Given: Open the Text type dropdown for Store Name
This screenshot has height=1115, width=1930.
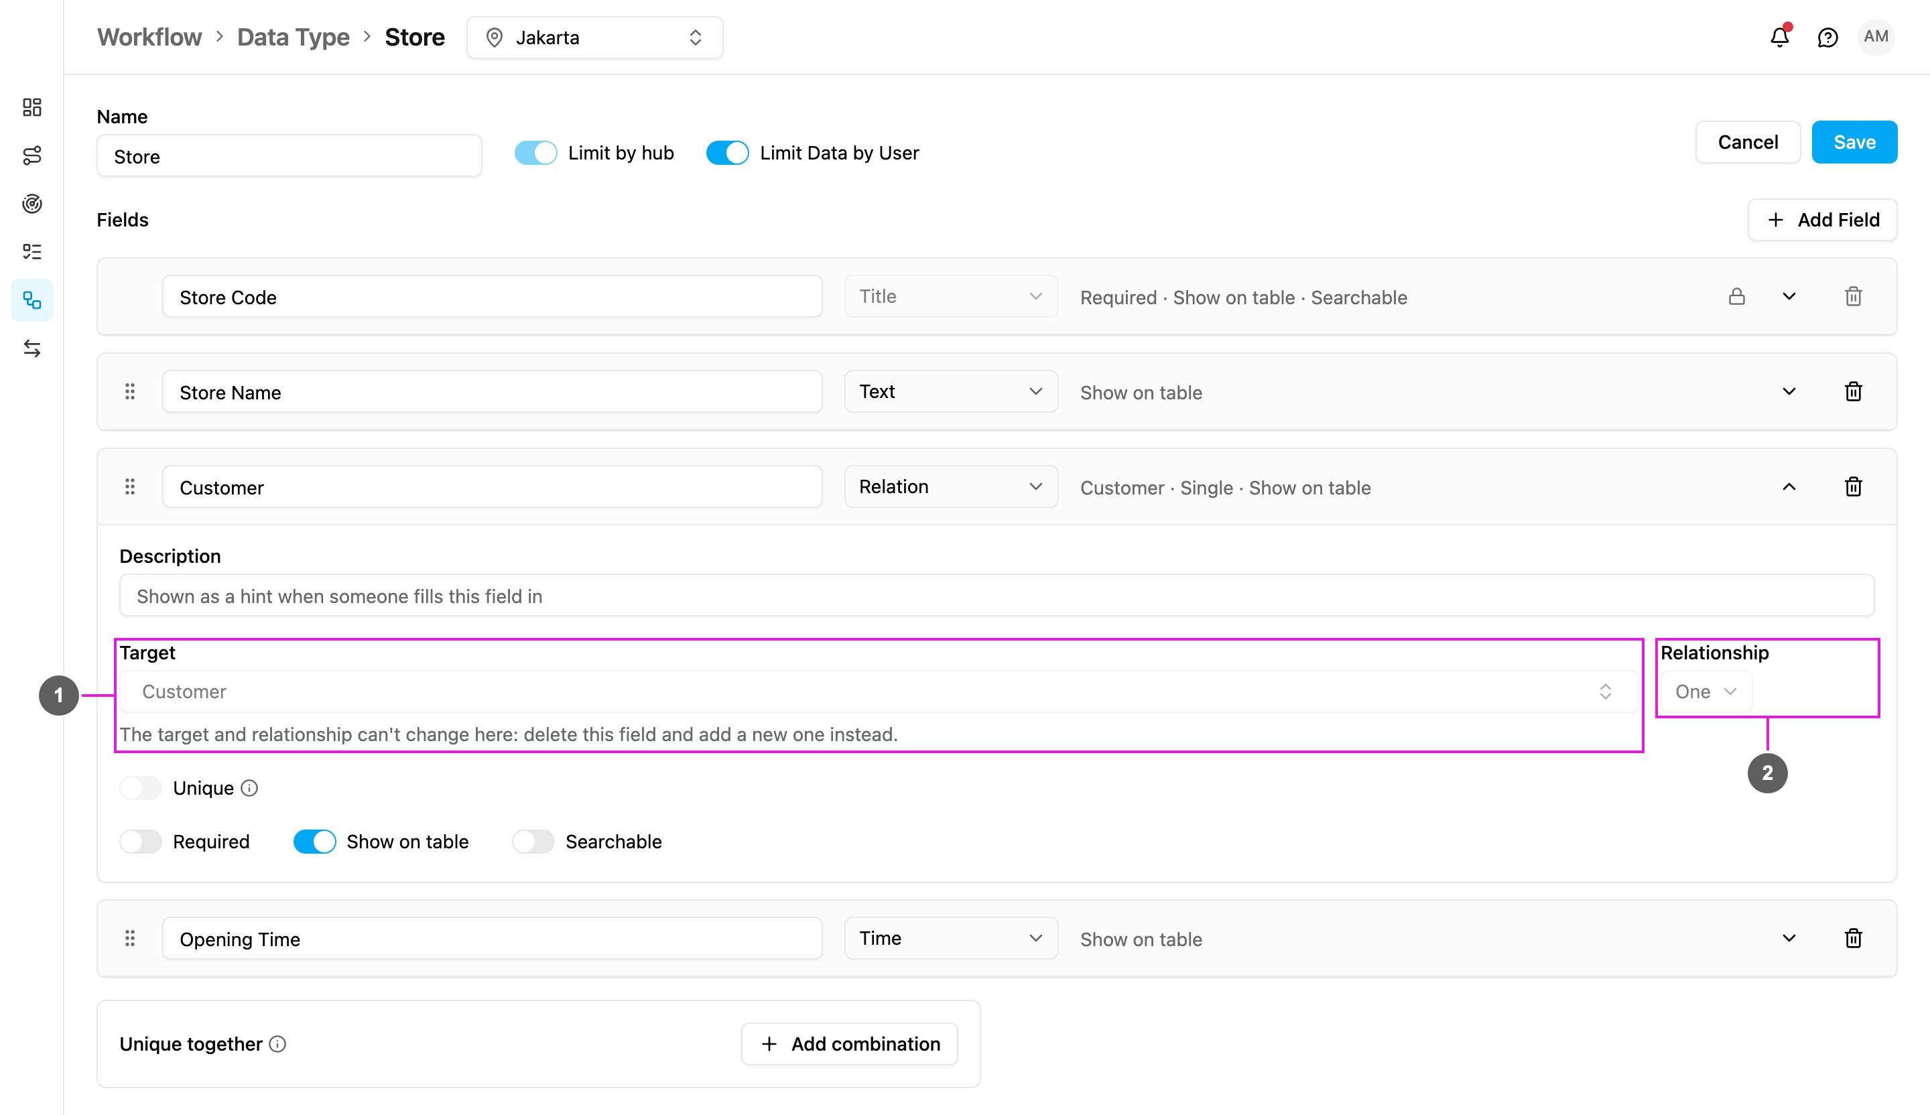Looking at the screenshot, I should tap(951, 391).
